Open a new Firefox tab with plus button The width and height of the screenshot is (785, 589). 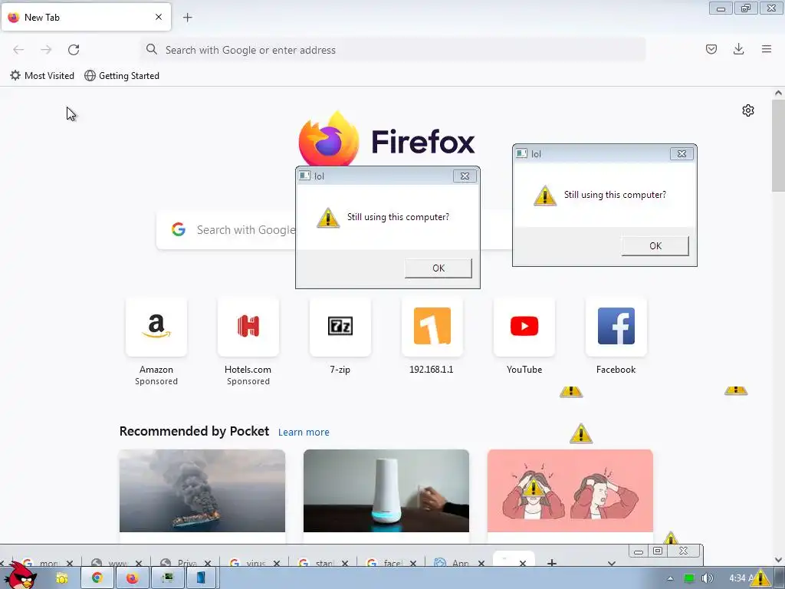pyautogui.click(x=188, y=18)
